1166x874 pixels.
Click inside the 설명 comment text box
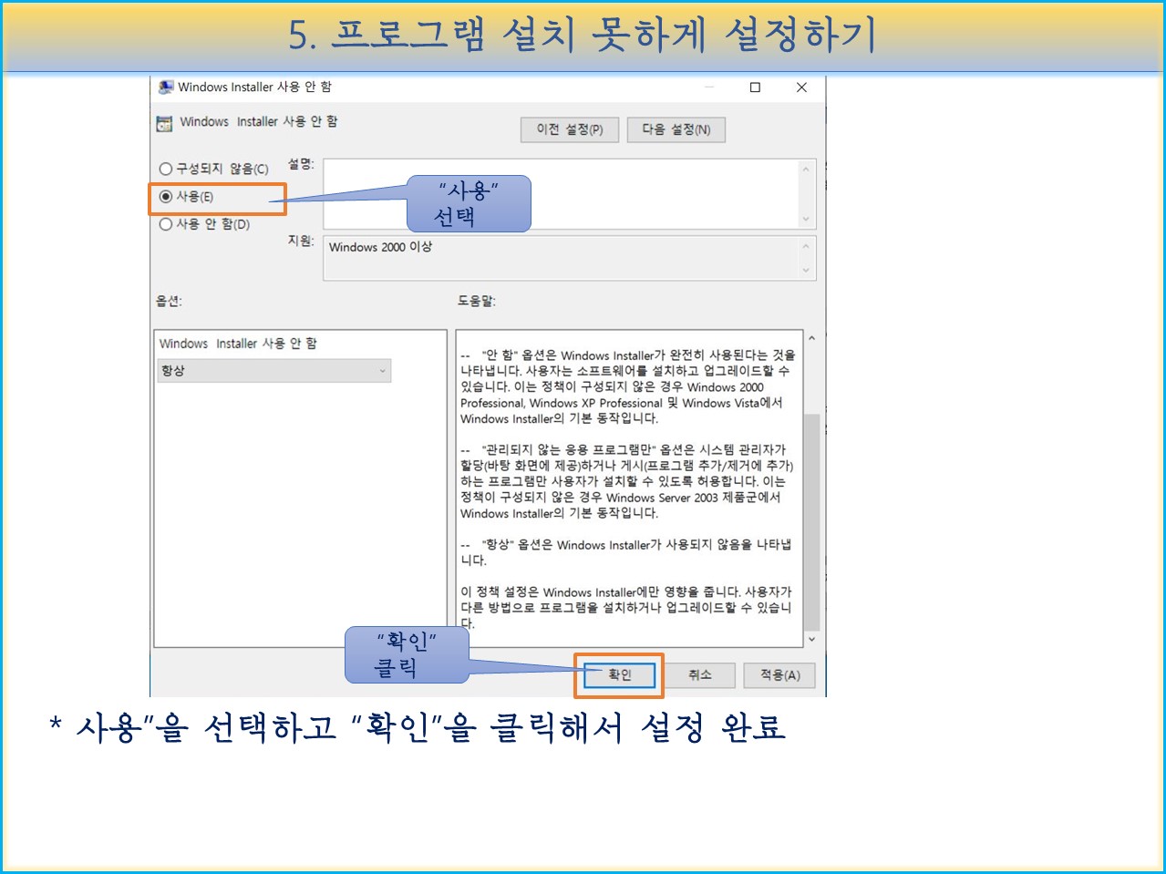pyautogui.click(x=561, y=194)
